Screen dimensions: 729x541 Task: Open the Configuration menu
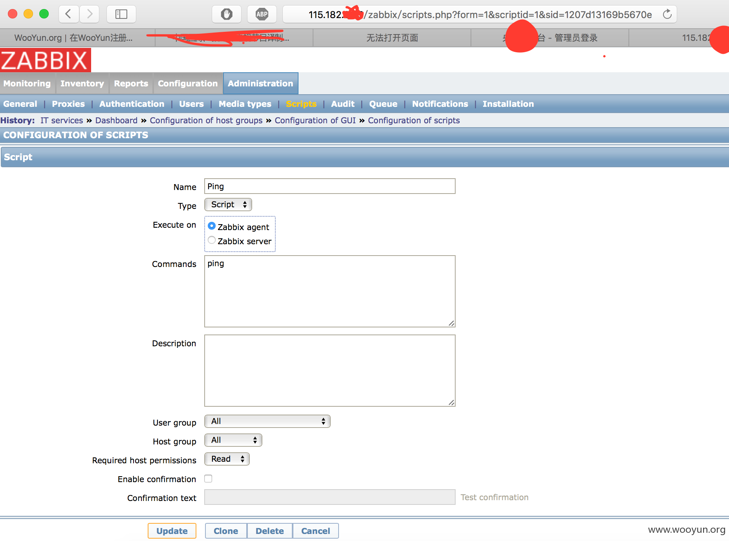[188, 83]
